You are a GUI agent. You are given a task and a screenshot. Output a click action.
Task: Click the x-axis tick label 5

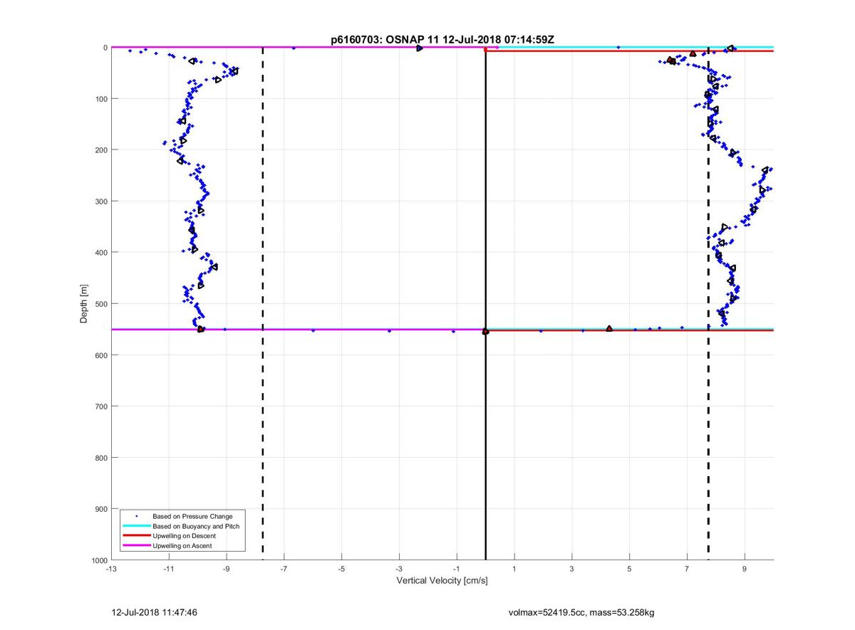(629, 569)
